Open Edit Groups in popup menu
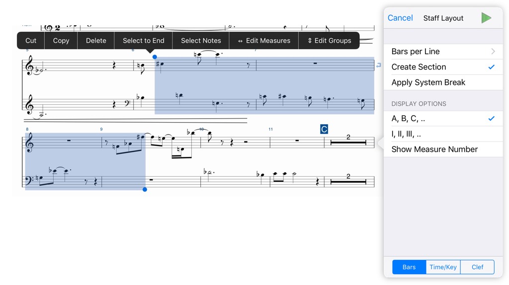 coord(329,41)
